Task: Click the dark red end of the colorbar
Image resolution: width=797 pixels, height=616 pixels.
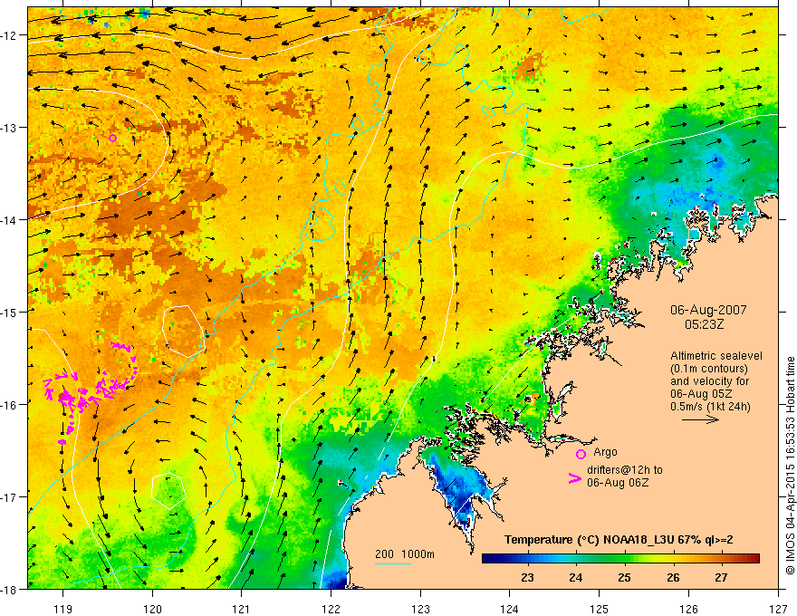Action: pyautogui.click(x=754, y=559)
